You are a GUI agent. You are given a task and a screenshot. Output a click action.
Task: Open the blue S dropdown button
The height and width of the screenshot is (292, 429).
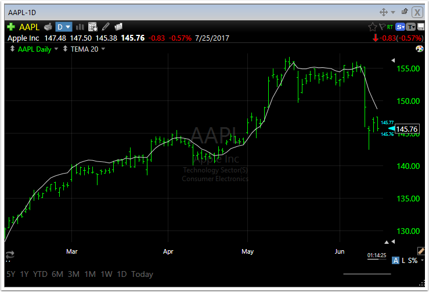pos(401,27)
